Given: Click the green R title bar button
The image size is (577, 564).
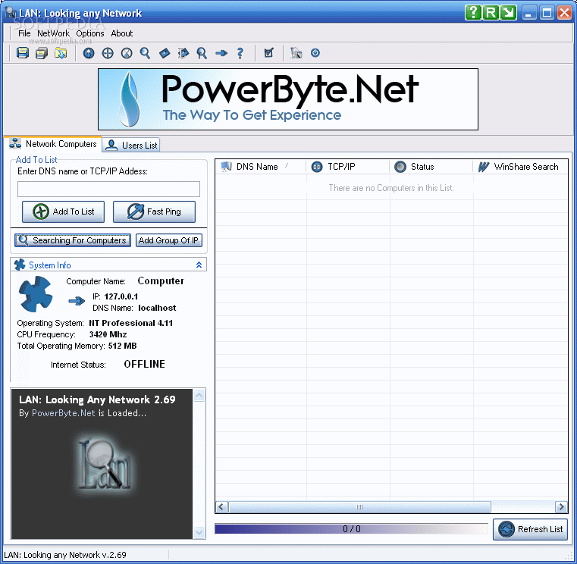Looking at the screenshot, I should point(491,13).
